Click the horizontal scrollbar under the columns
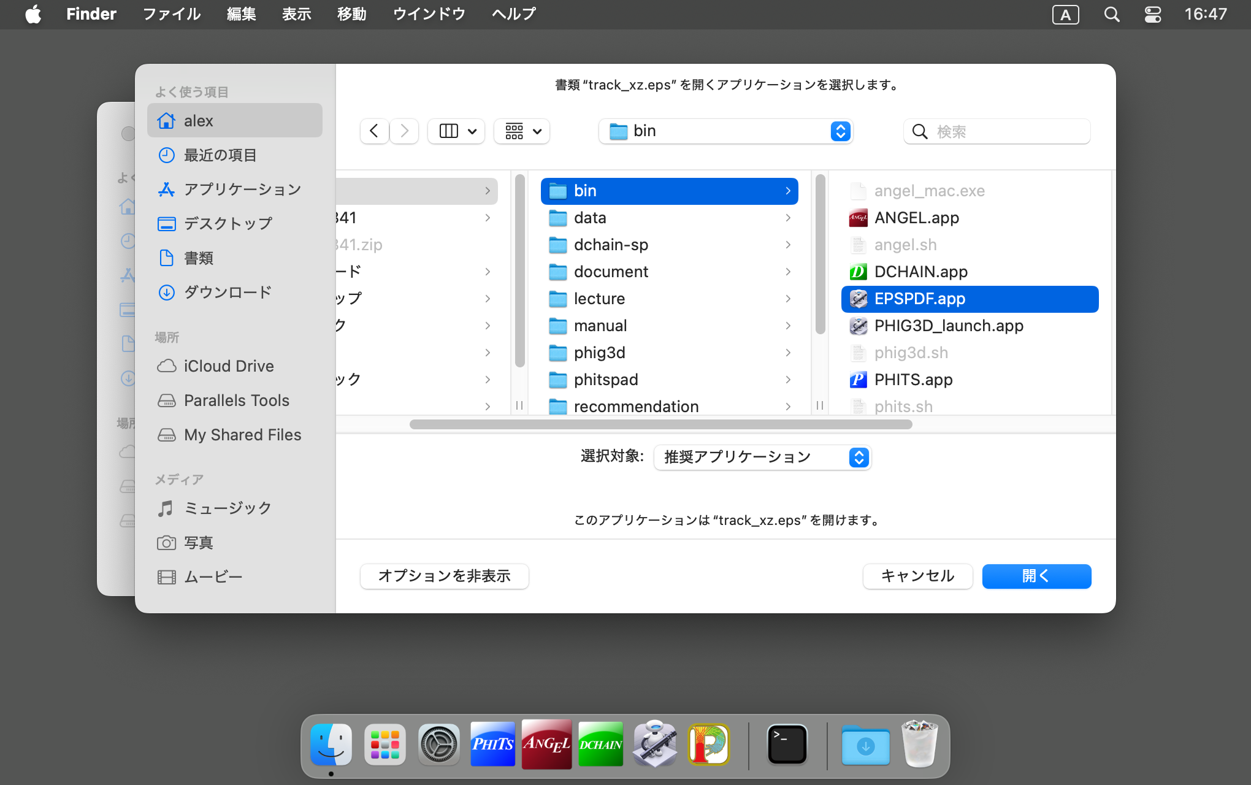The image size is (1251, 785). (x=660, y=424)
